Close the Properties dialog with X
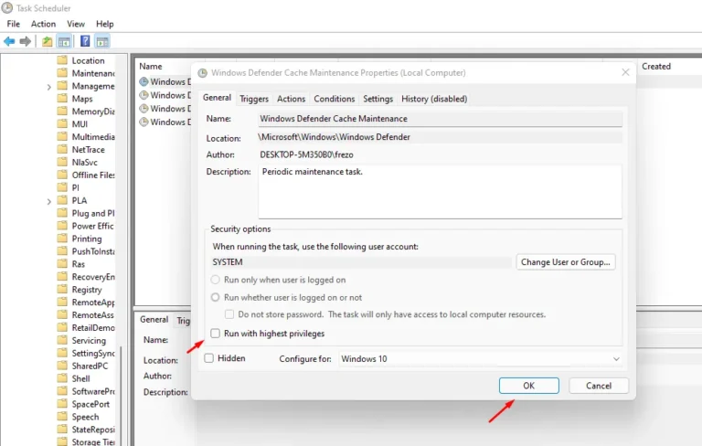The width and height of the screenshot is (702, 446). (x=625, y=72)
